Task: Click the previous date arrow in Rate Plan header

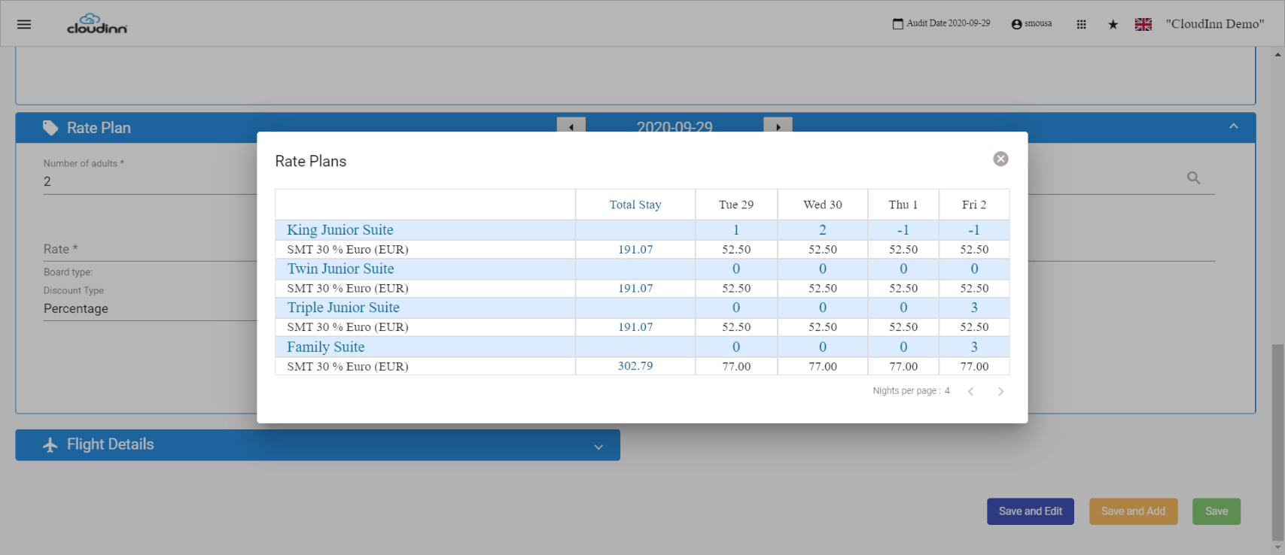Action: [571, 126]
